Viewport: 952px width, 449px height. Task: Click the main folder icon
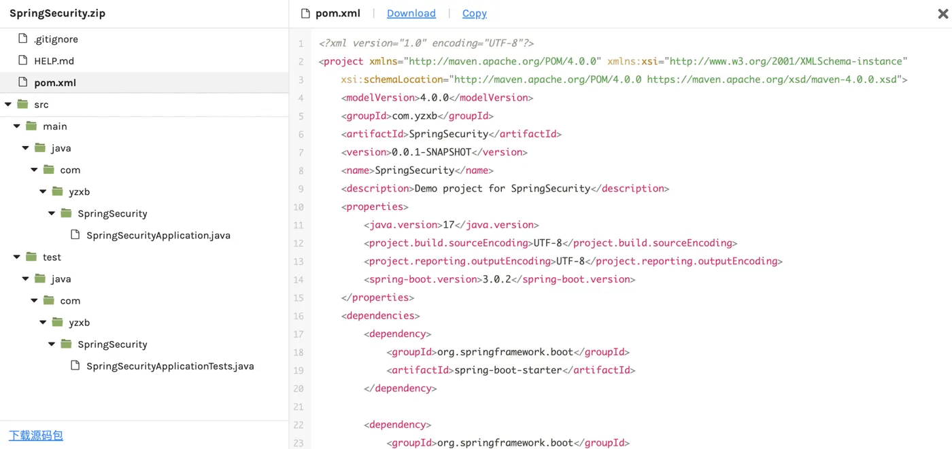click(31, 126)
